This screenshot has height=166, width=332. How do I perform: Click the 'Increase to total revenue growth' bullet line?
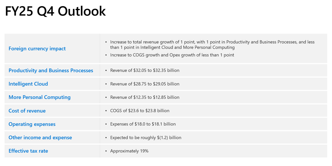pyautogui.click(x=212, y=42)
